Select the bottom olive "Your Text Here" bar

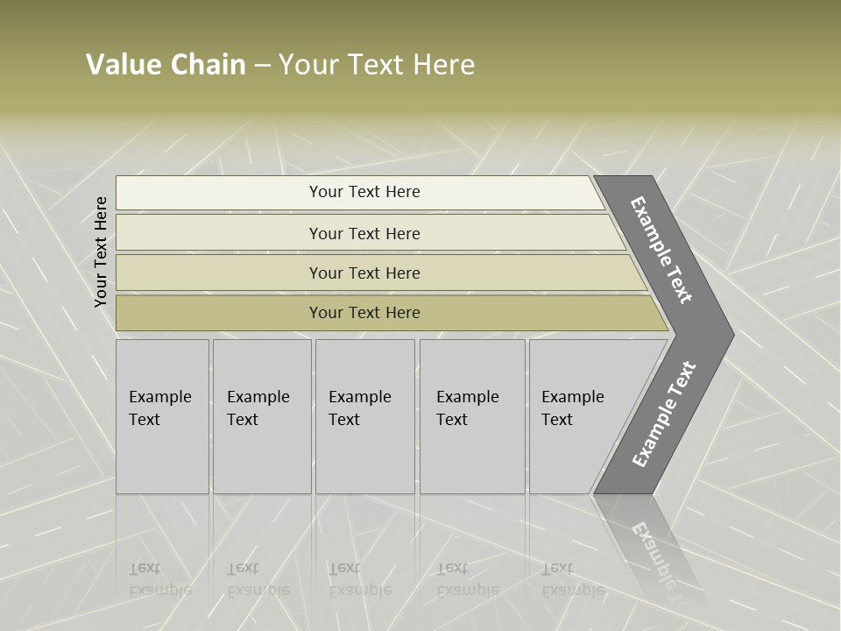[x=364, y=313]
